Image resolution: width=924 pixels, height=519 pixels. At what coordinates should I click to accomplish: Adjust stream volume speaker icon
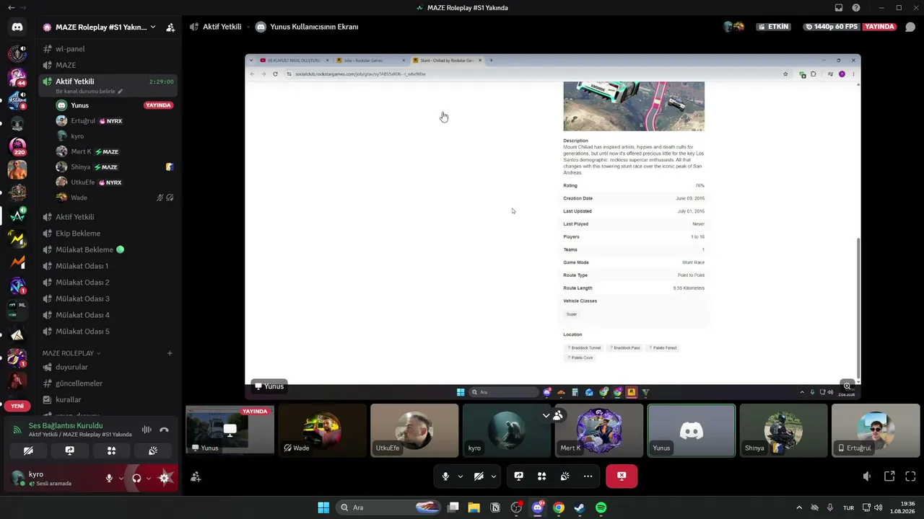click(867, 476)
